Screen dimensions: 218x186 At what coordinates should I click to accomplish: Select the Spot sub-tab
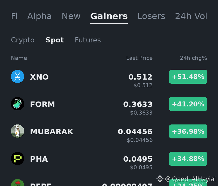point(55,40)
